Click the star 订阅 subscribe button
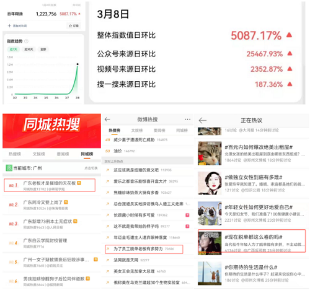 tap(74, 26)
